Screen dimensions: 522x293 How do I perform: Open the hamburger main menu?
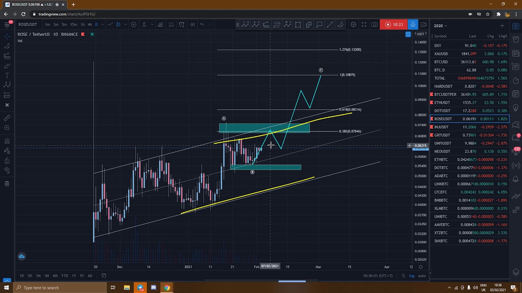[x=7, y=24]
